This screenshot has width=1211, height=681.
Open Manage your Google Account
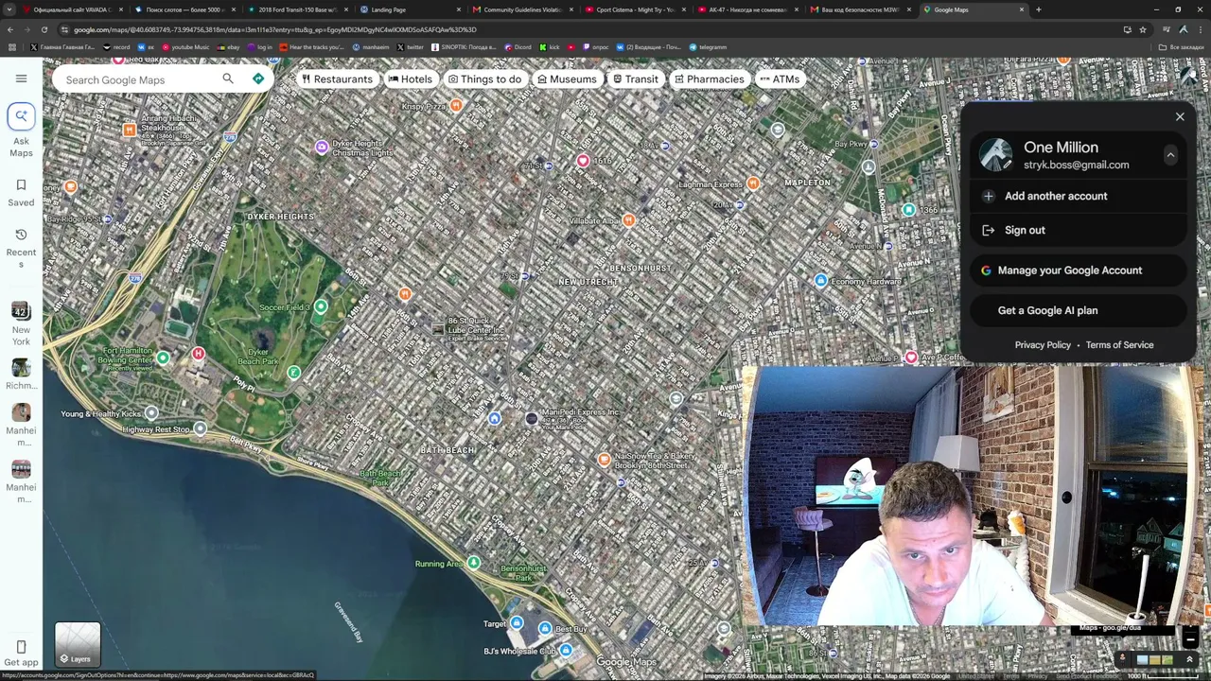click(x=1078, y=271)
